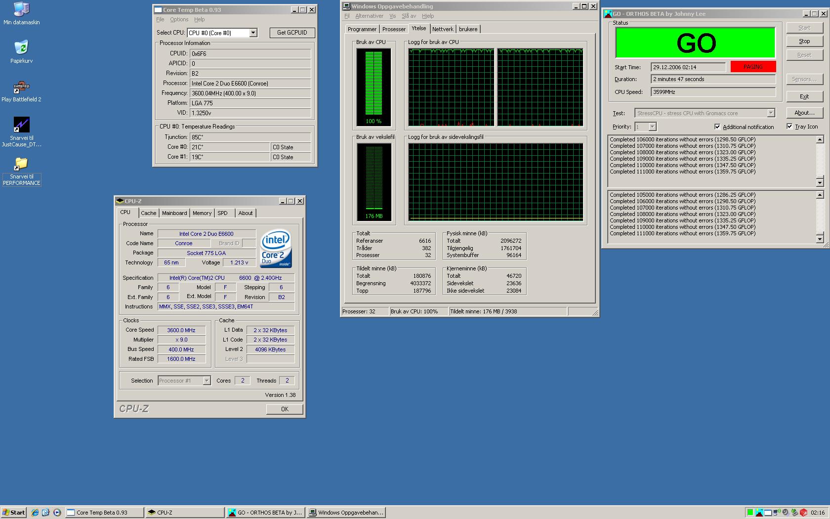Click the wireless network tray icon
Image resolution: width=830 pixels, height=519 pixels.
point(777,512)
